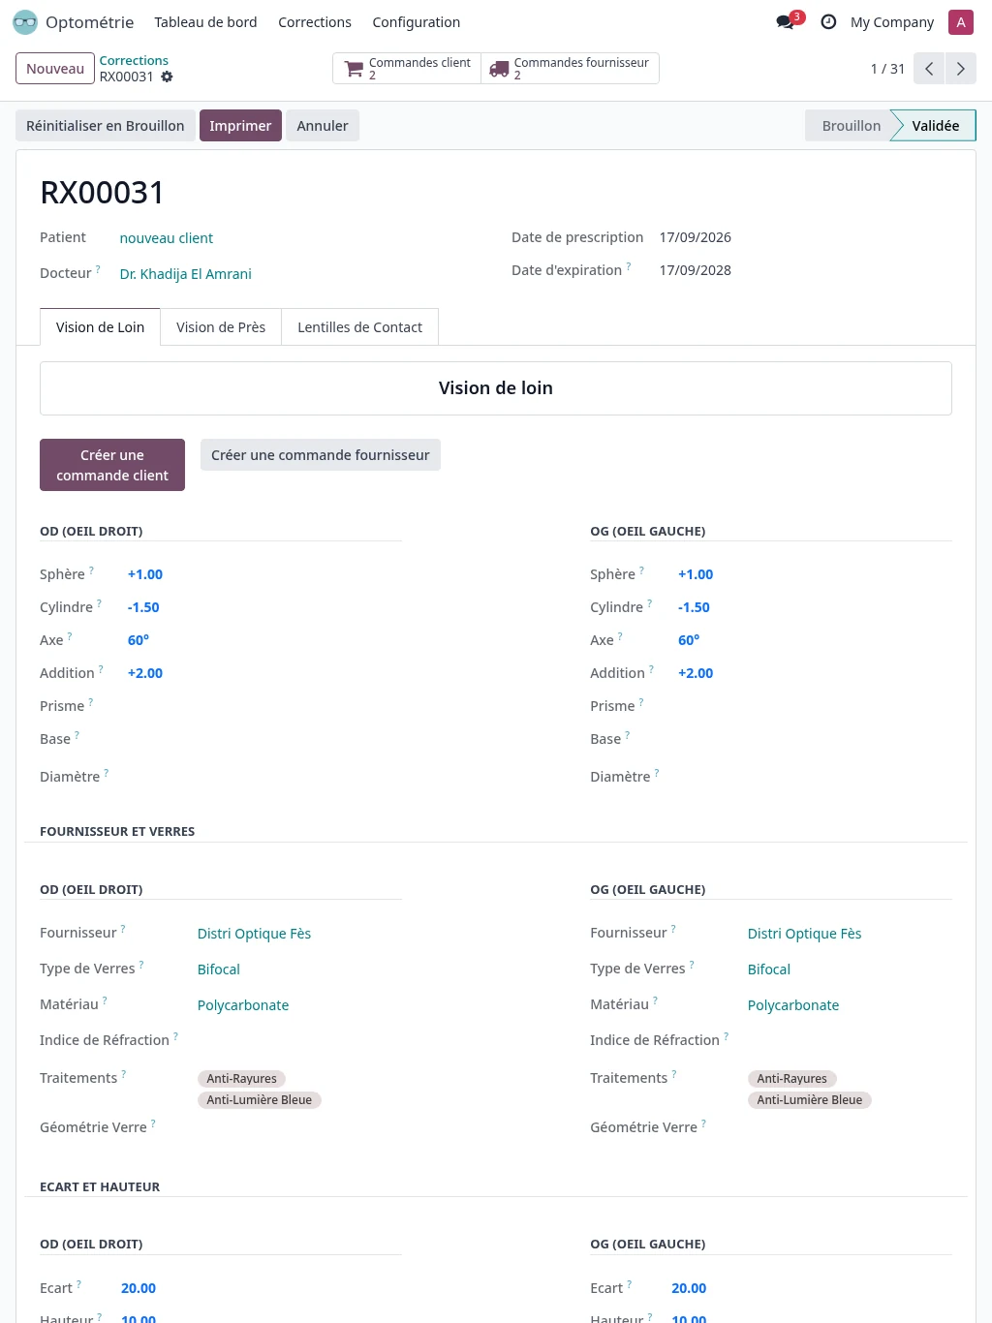Click help icon beside OG Cylindre
Viewport: 992px width, 1323px height.
(x=650, y=603)
